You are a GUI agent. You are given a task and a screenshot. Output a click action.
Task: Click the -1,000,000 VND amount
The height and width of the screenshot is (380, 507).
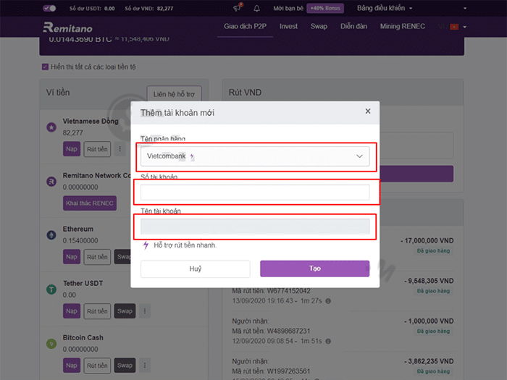429,321
